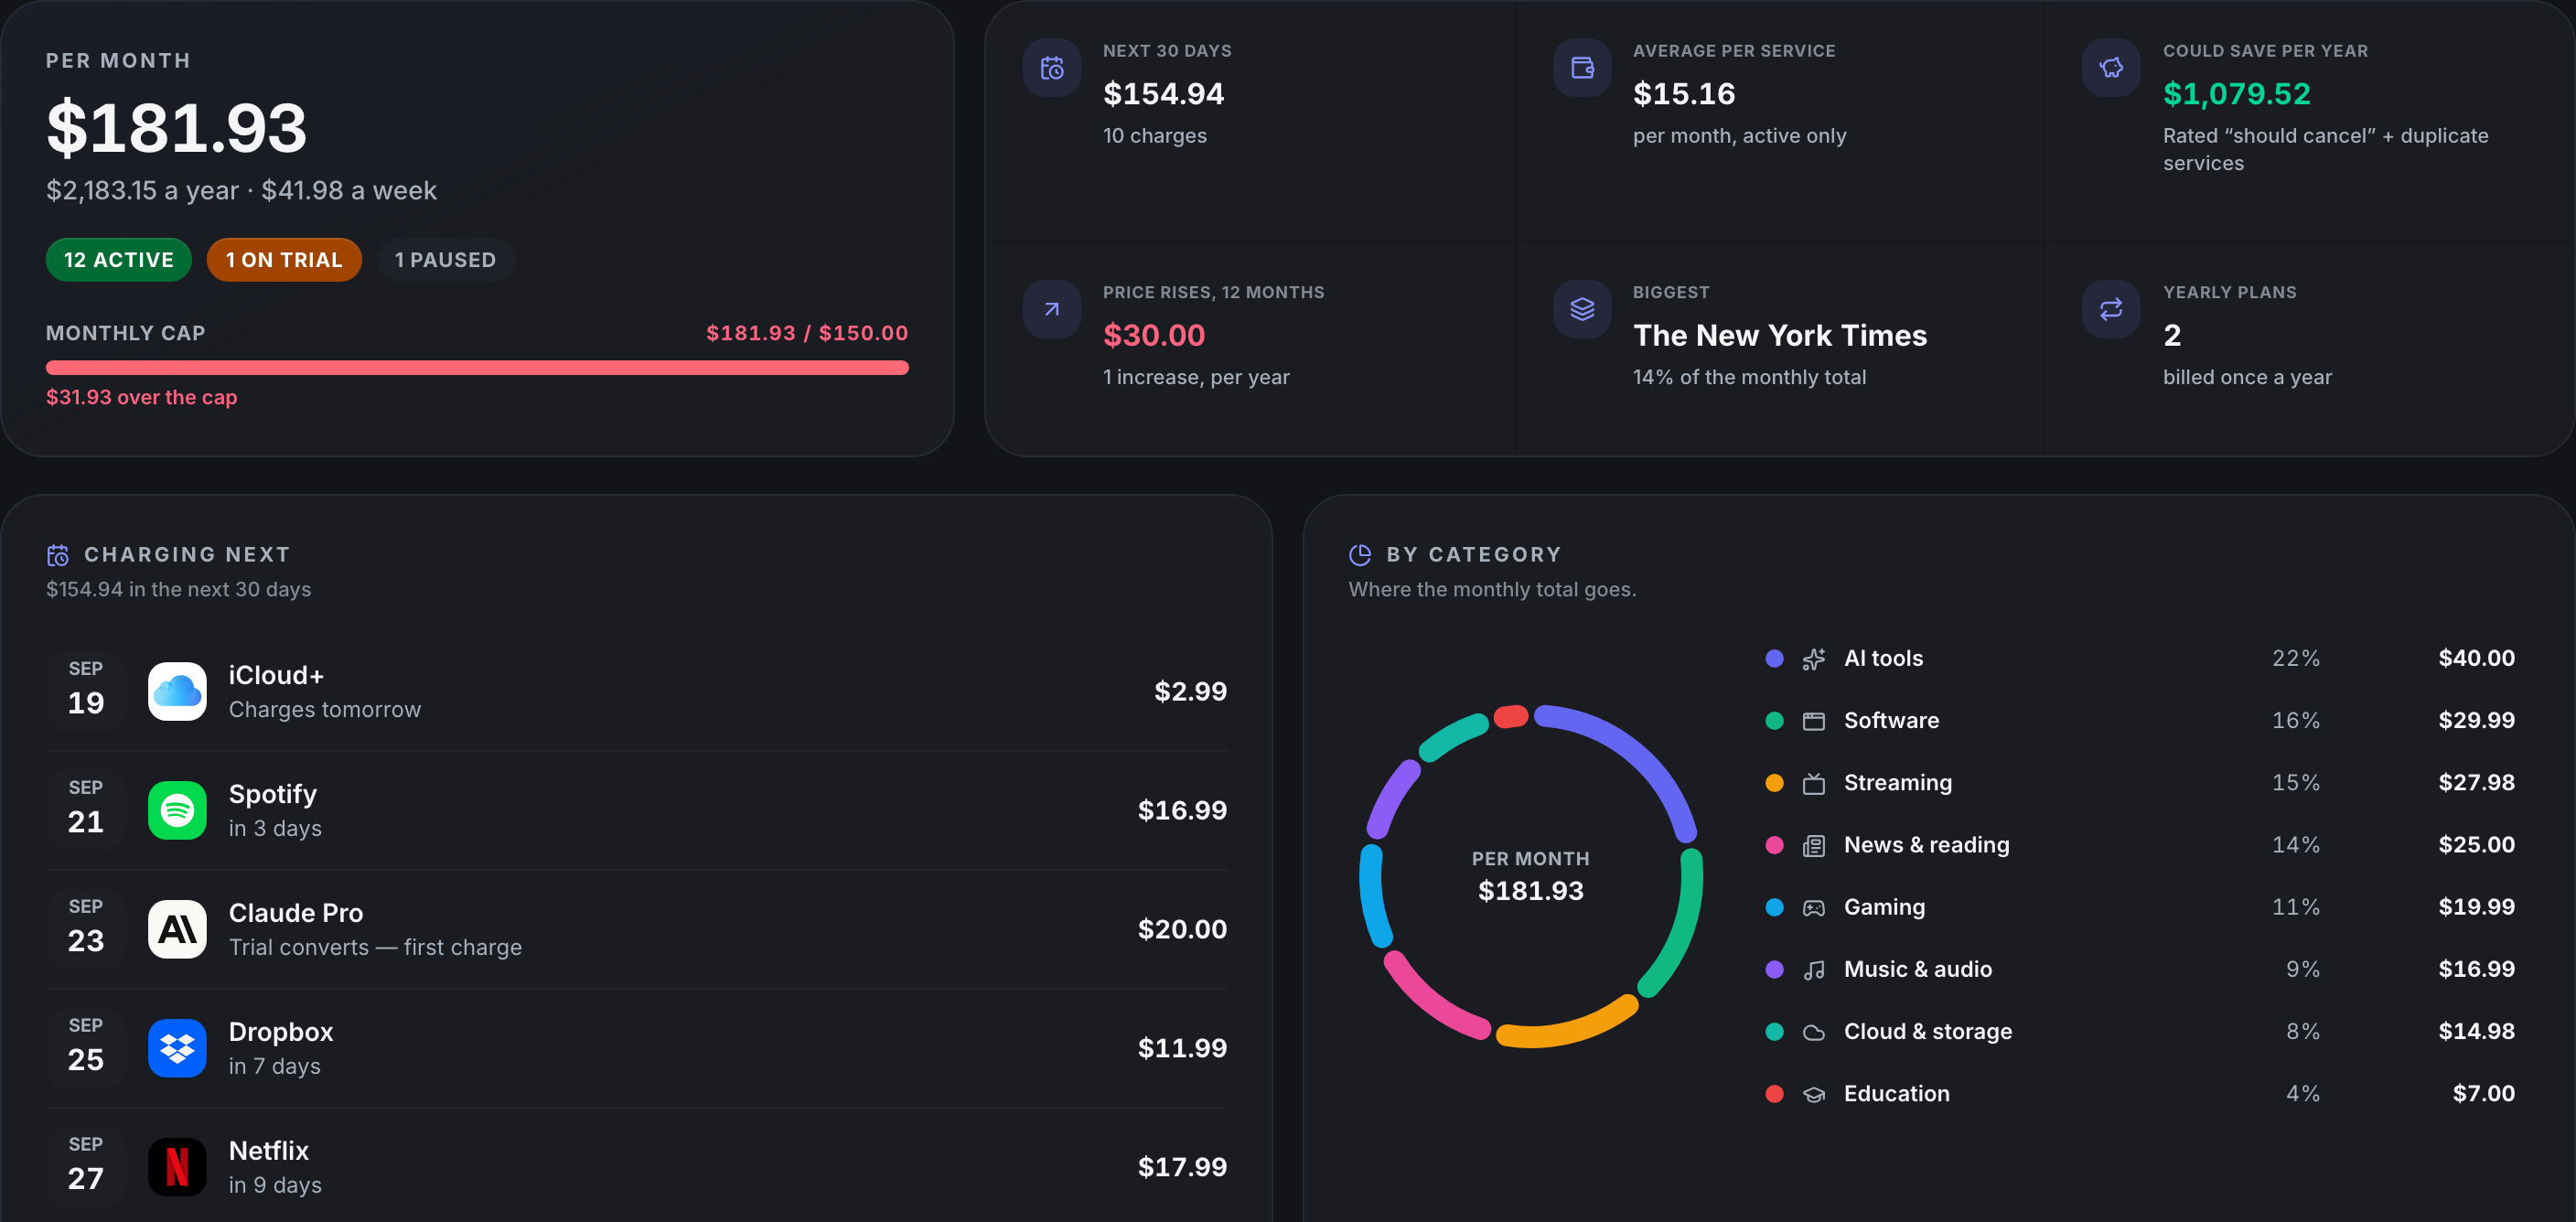The height and width of the screenshot is (1222, 2576).
Task: Open the Claude Pro subscription name
Action: 296,913
